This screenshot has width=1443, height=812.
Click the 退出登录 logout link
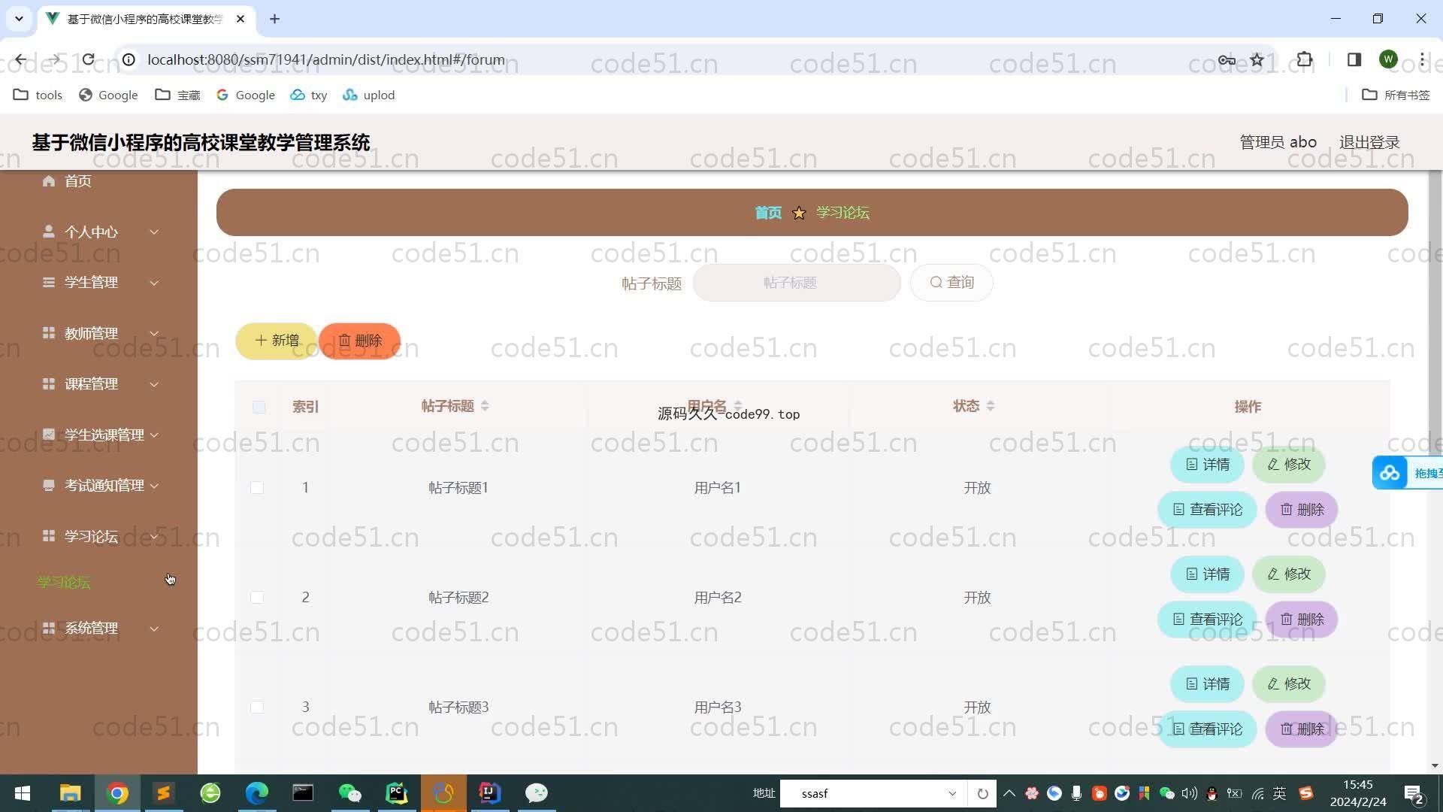tap(1369, 142)
